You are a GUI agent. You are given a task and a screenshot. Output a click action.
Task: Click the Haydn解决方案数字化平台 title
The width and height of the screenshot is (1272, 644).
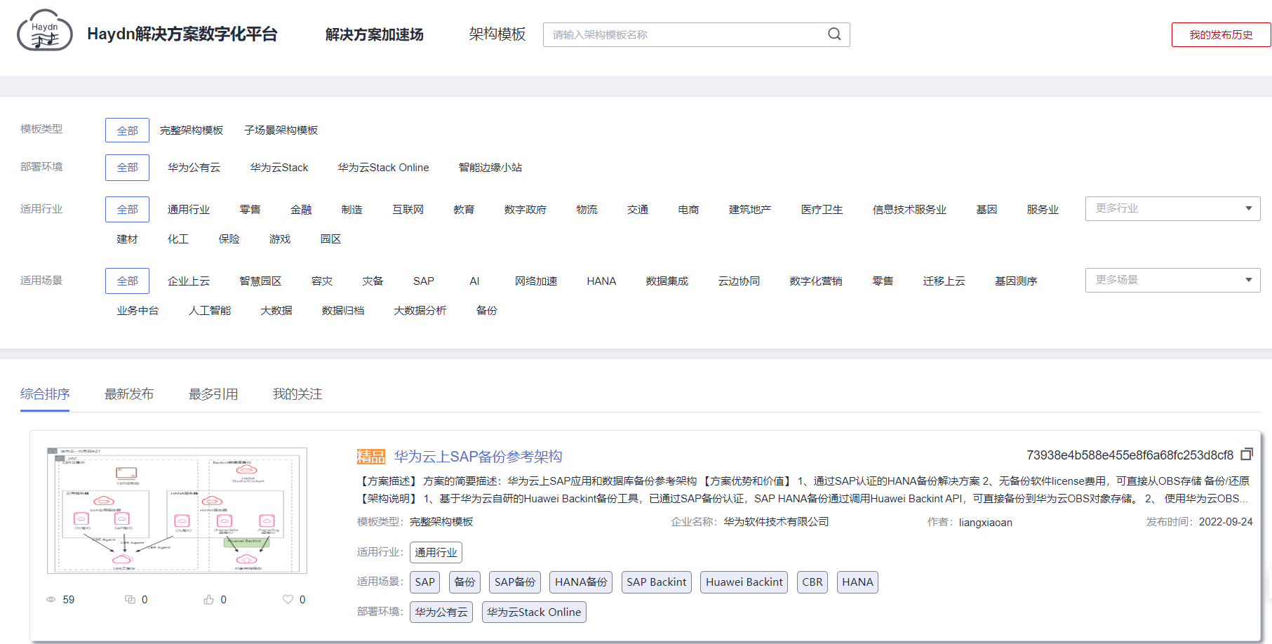pos(182,34)
